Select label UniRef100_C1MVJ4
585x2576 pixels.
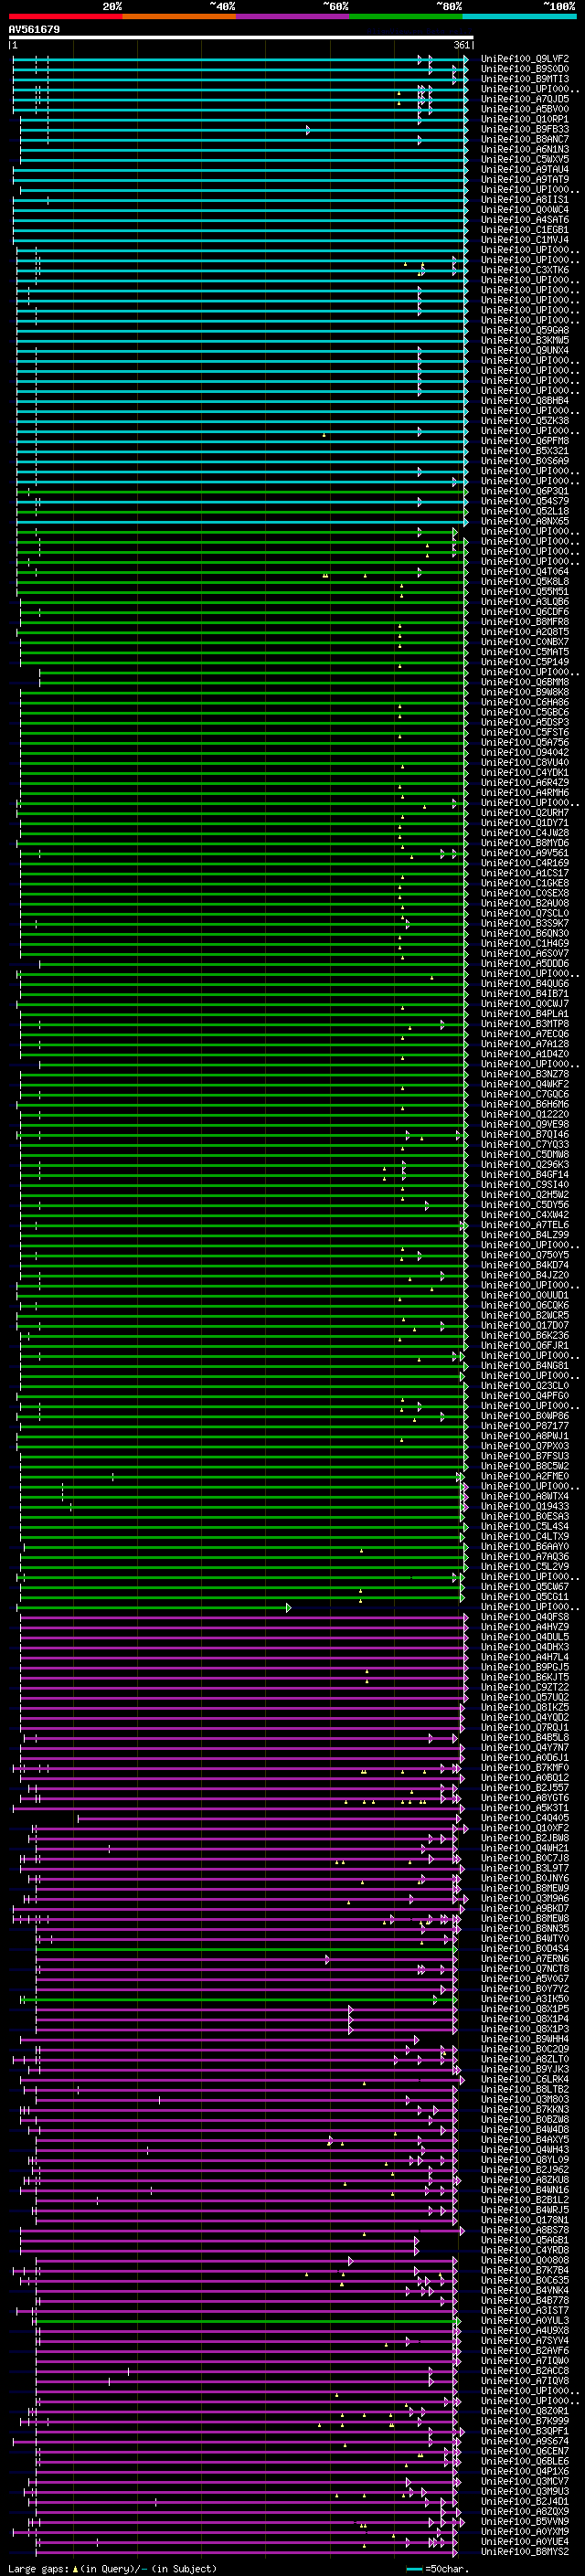[x=525, y=240]
